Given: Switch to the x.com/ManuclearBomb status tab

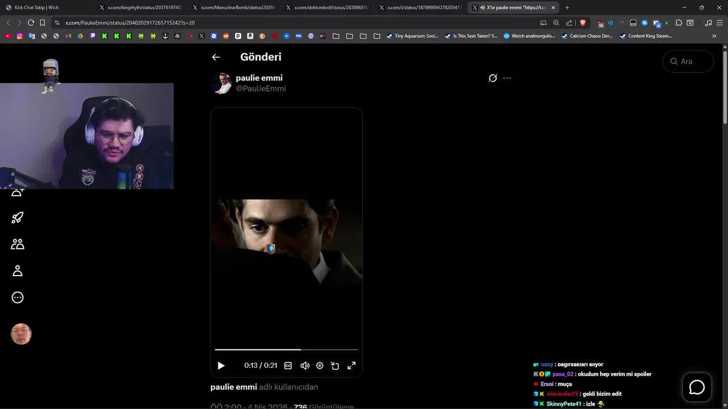Looking at the screenshot, I should (234, 7).
